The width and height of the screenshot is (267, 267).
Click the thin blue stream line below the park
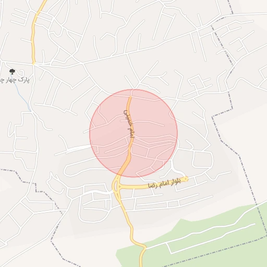click(21, 93)
